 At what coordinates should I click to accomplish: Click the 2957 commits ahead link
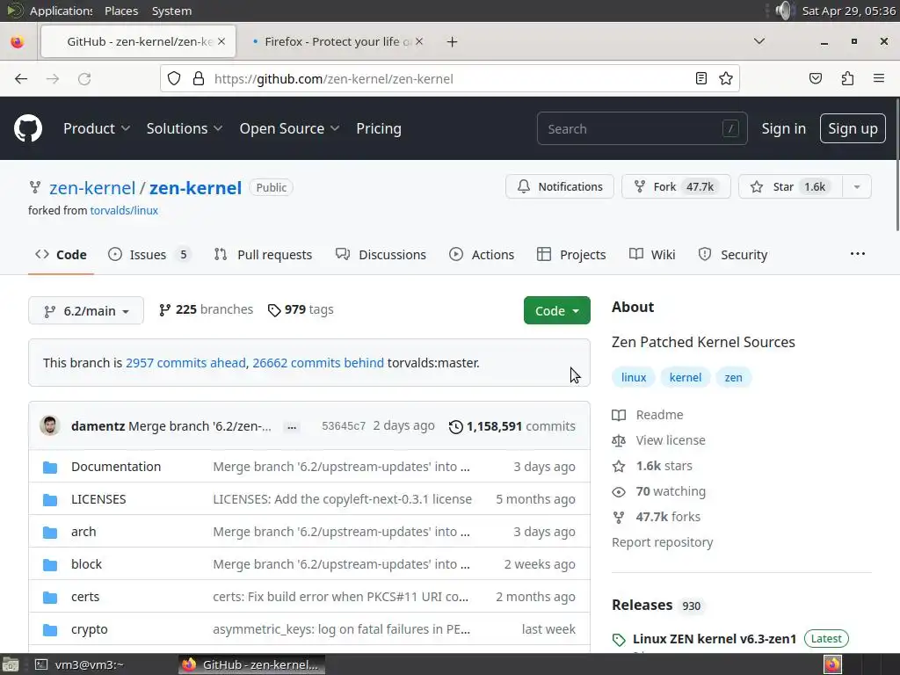(185, 363)
